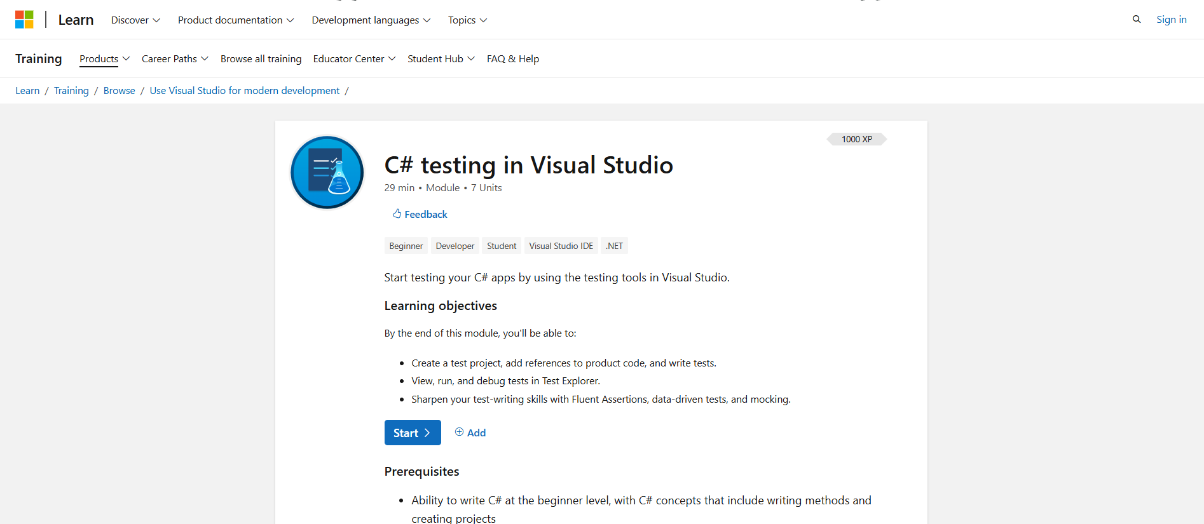This screenshot has height=524, width=1204.
Task: Select Browse all training
Action: (x=261, y=59)
